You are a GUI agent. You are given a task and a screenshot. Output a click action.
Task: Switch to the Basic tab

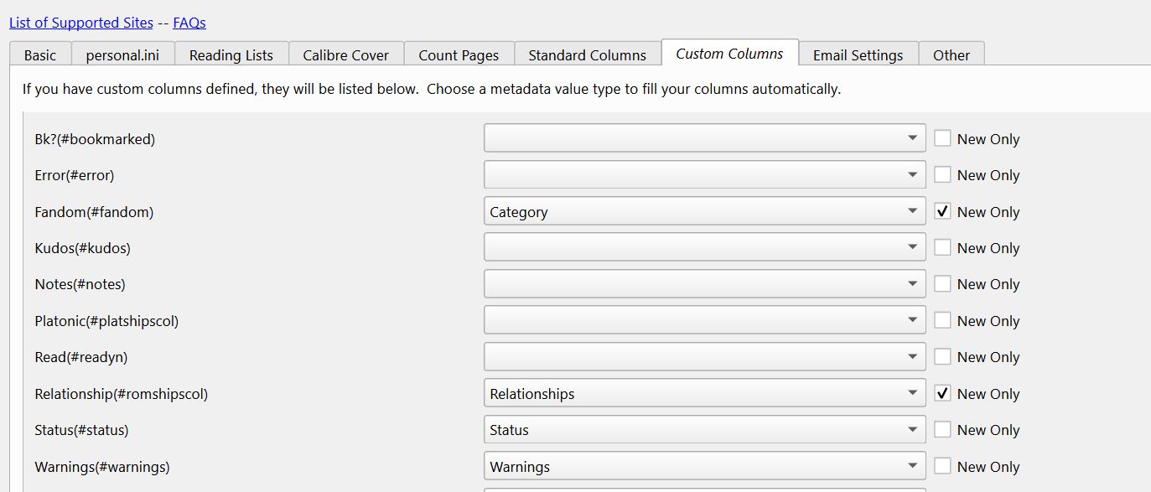pyautogui.click(x=40, y=55)
